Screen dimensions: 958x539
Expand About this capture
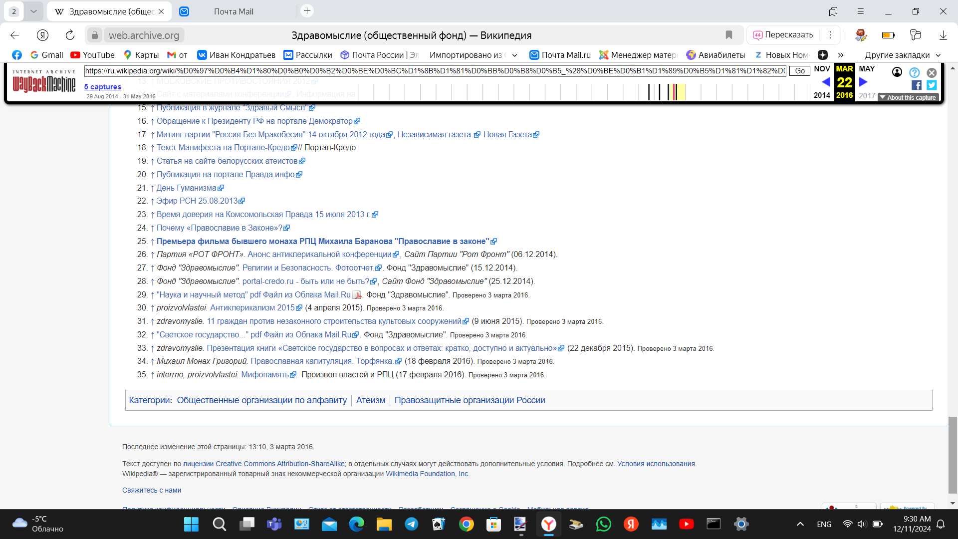[908, 97]
